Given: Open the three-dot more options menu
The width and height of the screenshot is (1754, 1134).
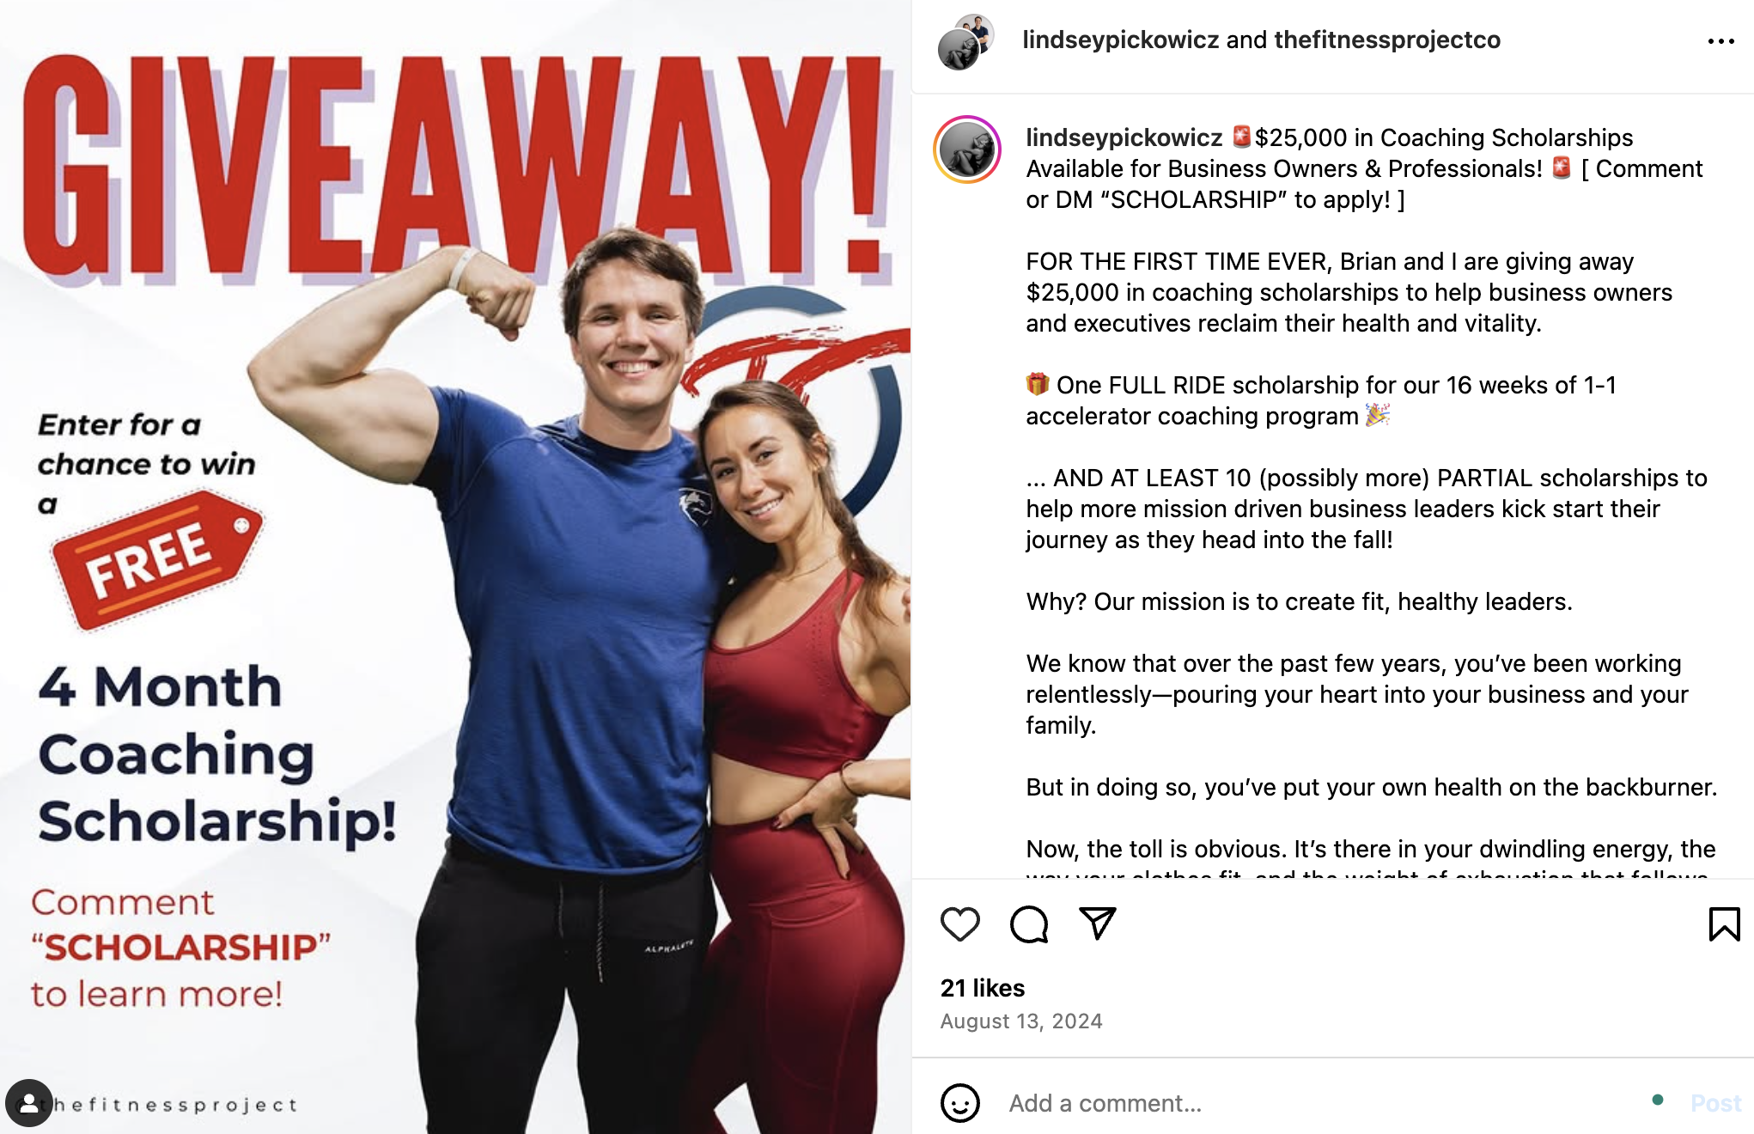Looking at the screenshot, I should pos(1721,41).
